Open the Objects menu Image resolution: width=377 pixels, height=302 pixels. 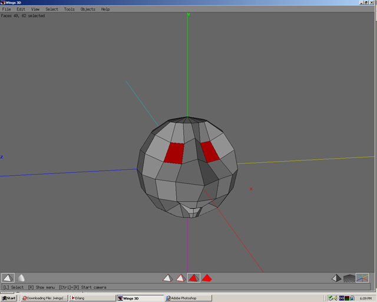pyautogui.click(x=88, y=9)
